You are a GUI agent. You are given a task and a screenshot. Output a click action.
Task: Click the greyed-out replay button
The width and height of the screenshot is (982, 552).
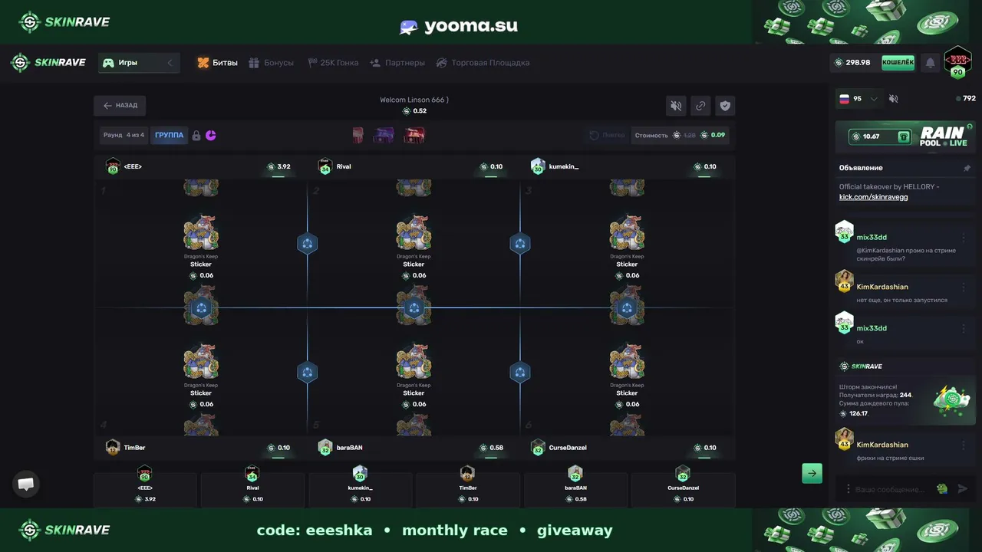pyautogui.click(x=606, y=136)
